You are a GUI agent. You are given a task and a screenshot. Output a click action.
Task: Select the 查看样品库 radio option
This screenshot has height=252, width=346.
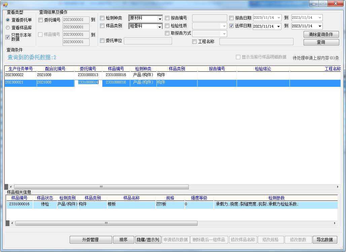coord(8,28)
